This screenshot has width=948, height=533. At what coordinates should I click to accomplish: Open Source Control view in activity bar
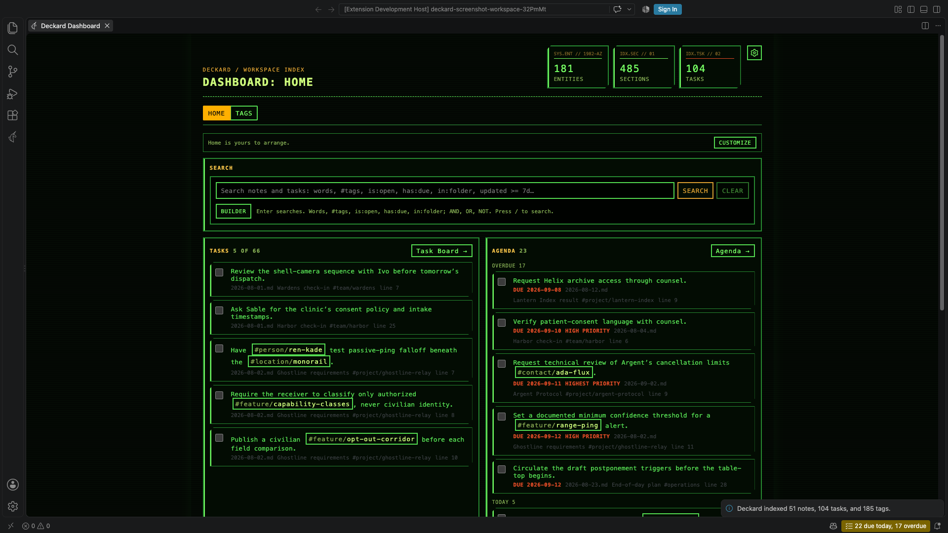(x=13, y=72)
